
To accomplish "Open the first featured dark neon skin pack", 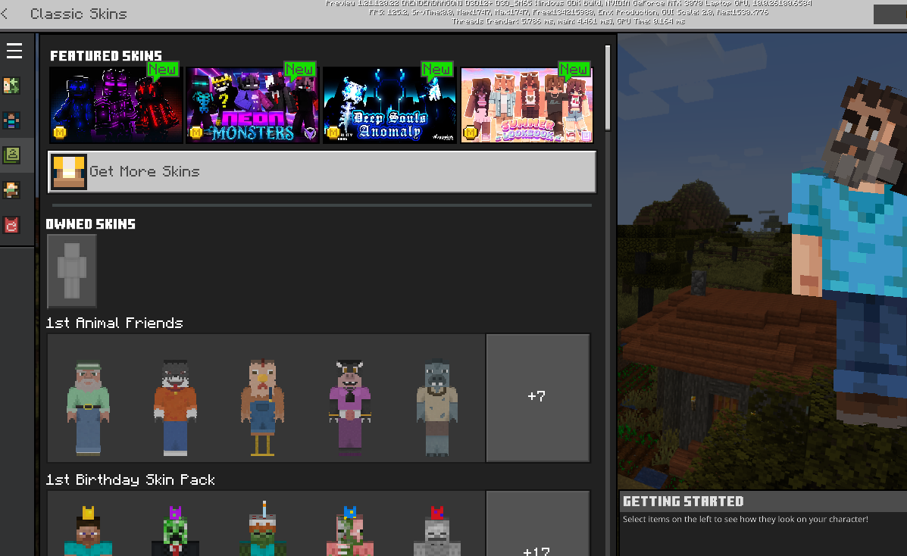I will point(116,105).
